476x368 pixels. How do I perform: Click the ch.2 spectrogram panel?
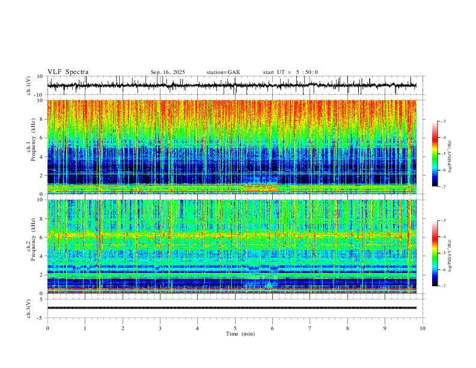[x=232, y=247]
